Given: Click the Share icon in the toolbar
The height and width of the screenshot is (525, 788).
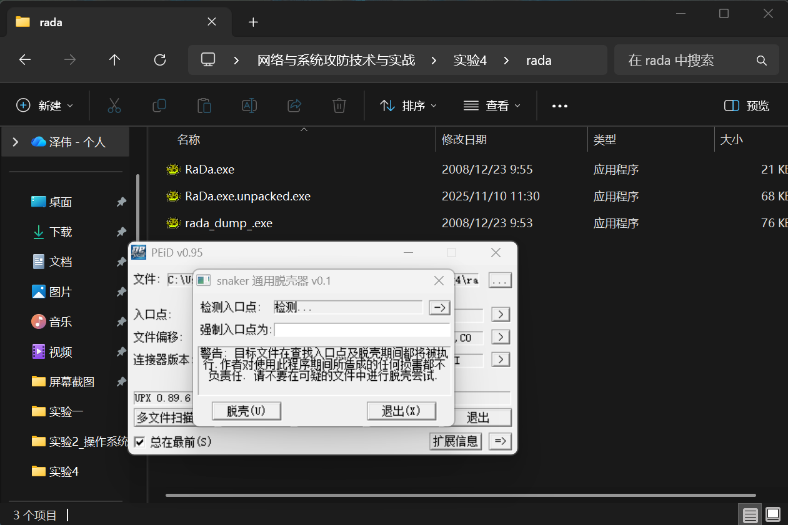Looking at the screenshot, I should click(x=294, y=105).
